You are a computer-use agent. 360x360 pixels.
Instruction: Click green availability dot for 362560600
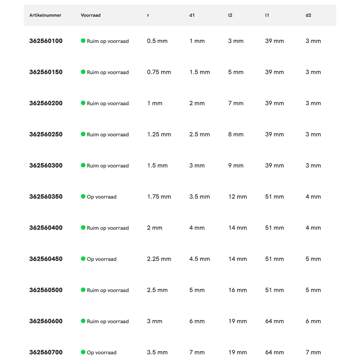pos(83,321)
